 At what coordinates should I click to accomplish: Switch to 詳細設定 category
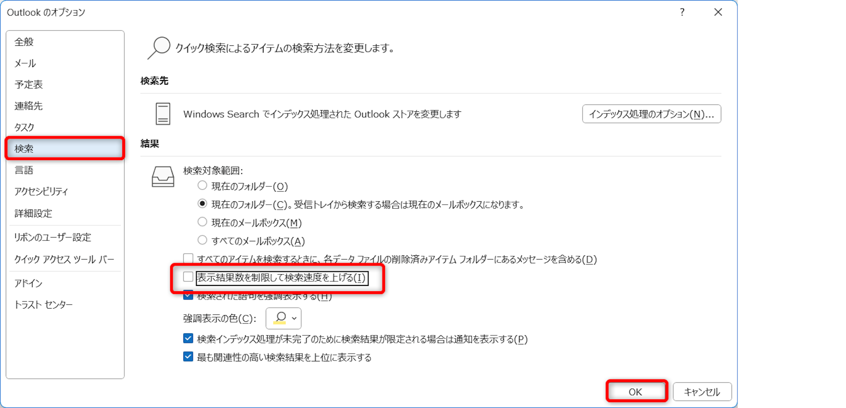tap(33, 213)
